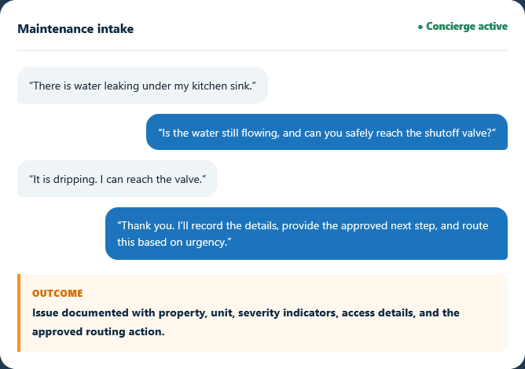Click the orange accent bar of outcome card
The image size is (525, 369).
(19, 312)
